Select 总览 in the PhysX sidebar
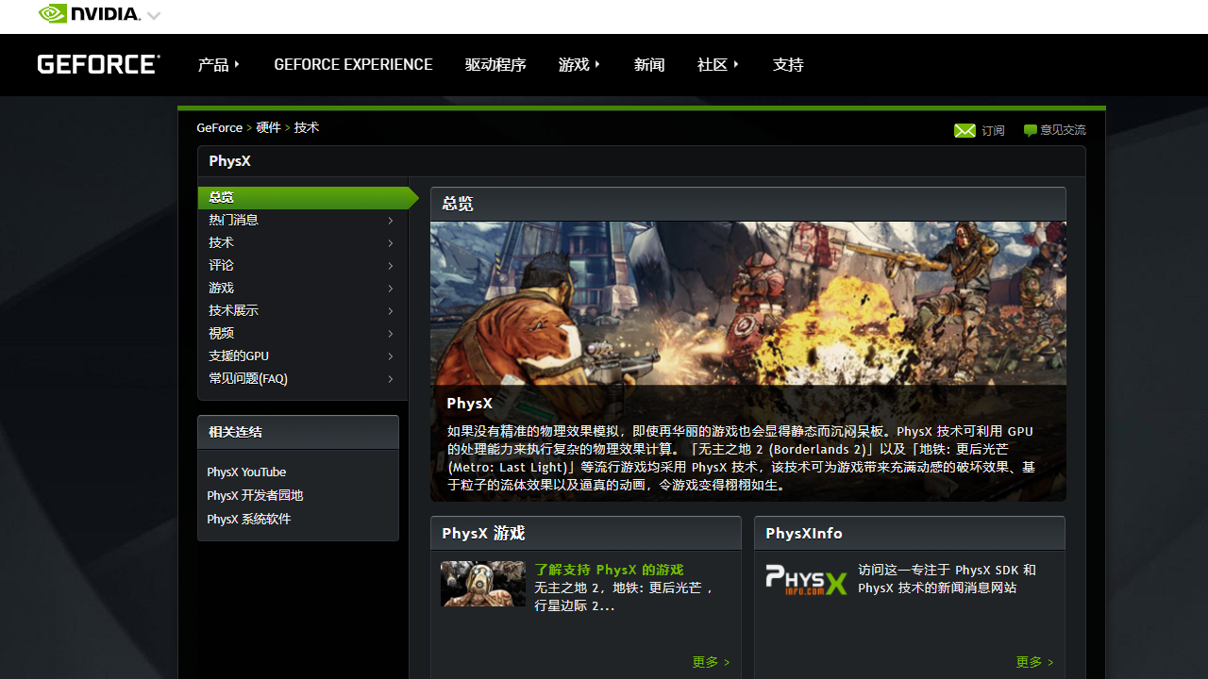Image resolution: width=1208 pixels, height=679 pixels. pos(221,197)
